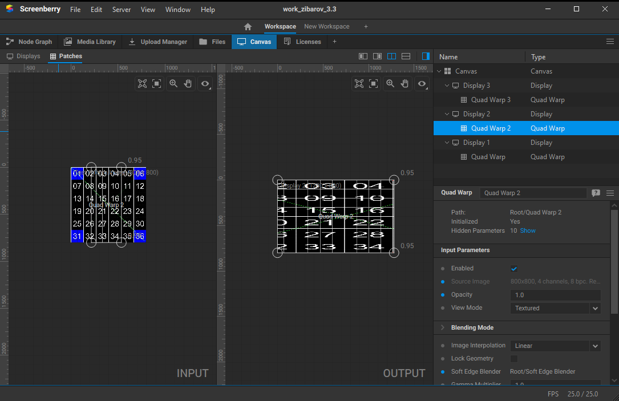Switch to the Node Graph tab
The height and width of the screenshot is (401, 619).
click(x=29, y=42)
